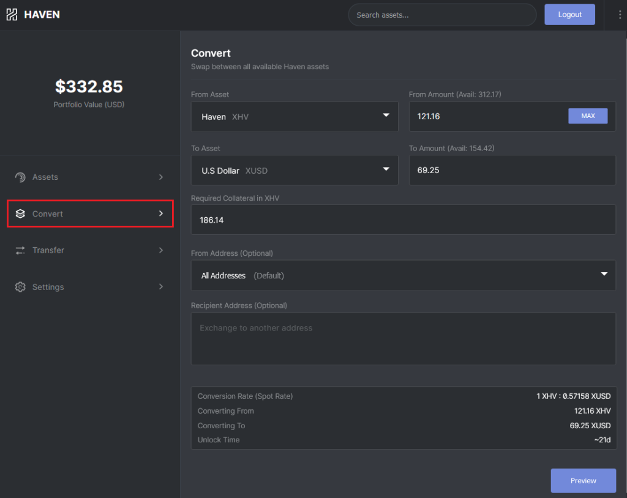Expand the Assets chevron arrow
This screenshot has height=498, width=627.
[161, 177]
